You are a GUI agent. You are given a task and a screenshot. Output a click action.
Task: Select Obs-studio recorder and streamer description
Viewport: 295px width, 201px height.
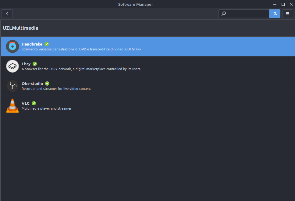pyautogui.click(x=56, y=89)
